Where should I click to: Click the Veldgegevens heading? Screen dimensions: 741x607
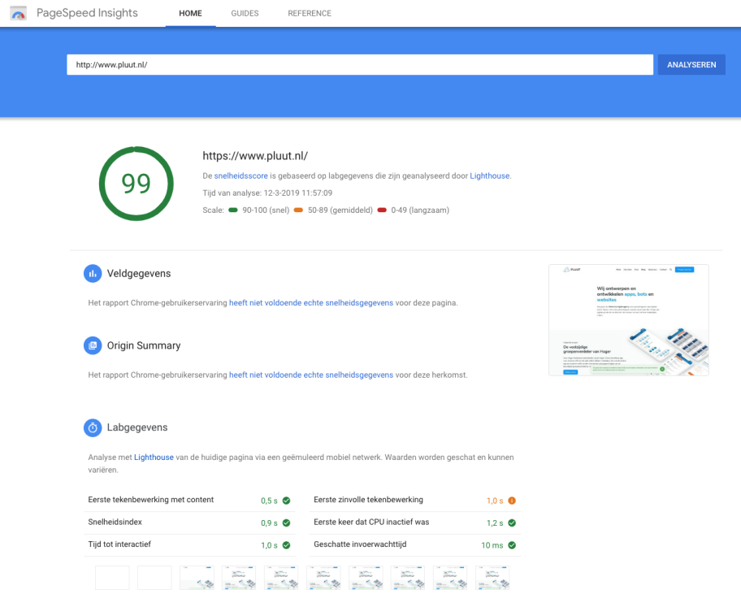[x=139, y=273]
